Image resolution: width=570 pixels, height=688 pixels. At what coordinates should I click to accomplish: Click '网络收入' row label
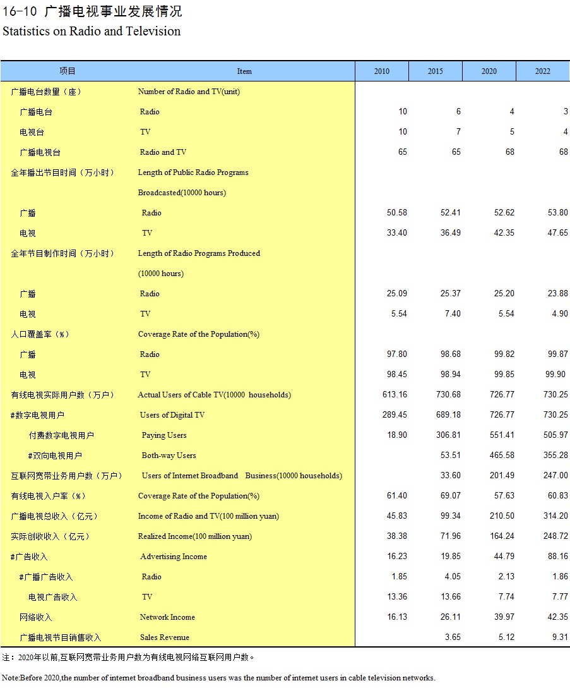[35, 617]
